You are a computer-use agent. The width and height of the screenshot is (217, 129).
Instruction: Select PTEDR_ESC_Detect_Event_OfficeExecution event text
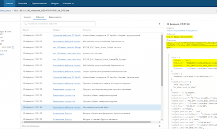coord(102,47)
